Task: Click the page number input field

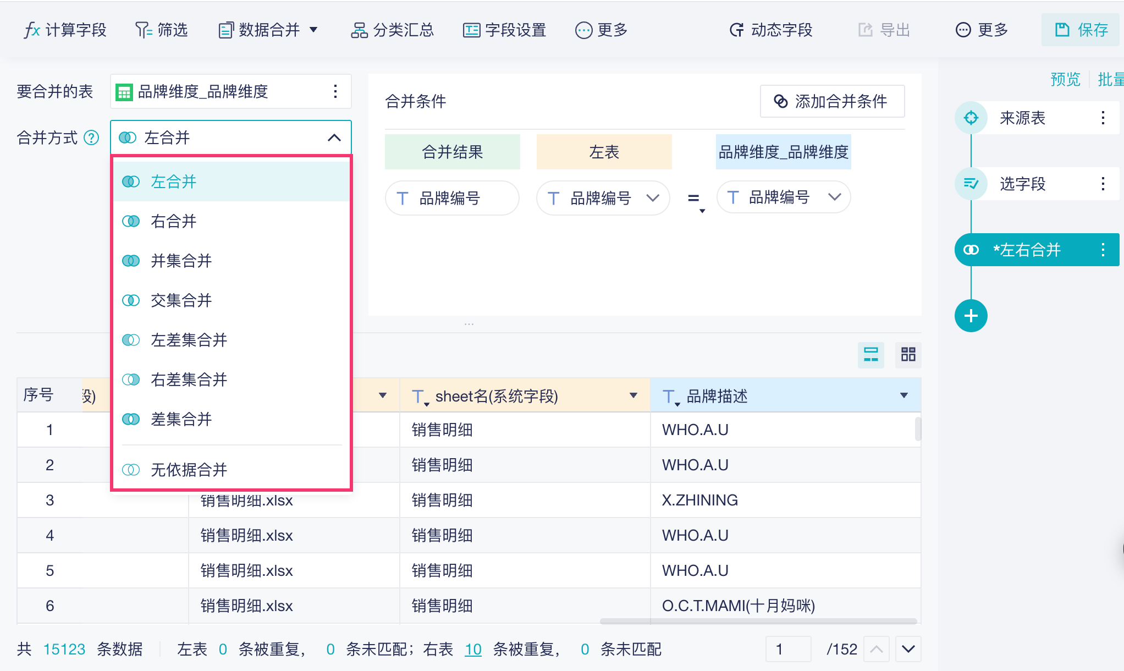Action: [x=787, y=650]
